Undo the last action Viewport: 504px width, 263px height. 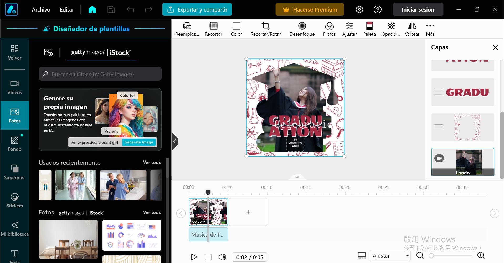pyautogui.click(x=130, y=10)
